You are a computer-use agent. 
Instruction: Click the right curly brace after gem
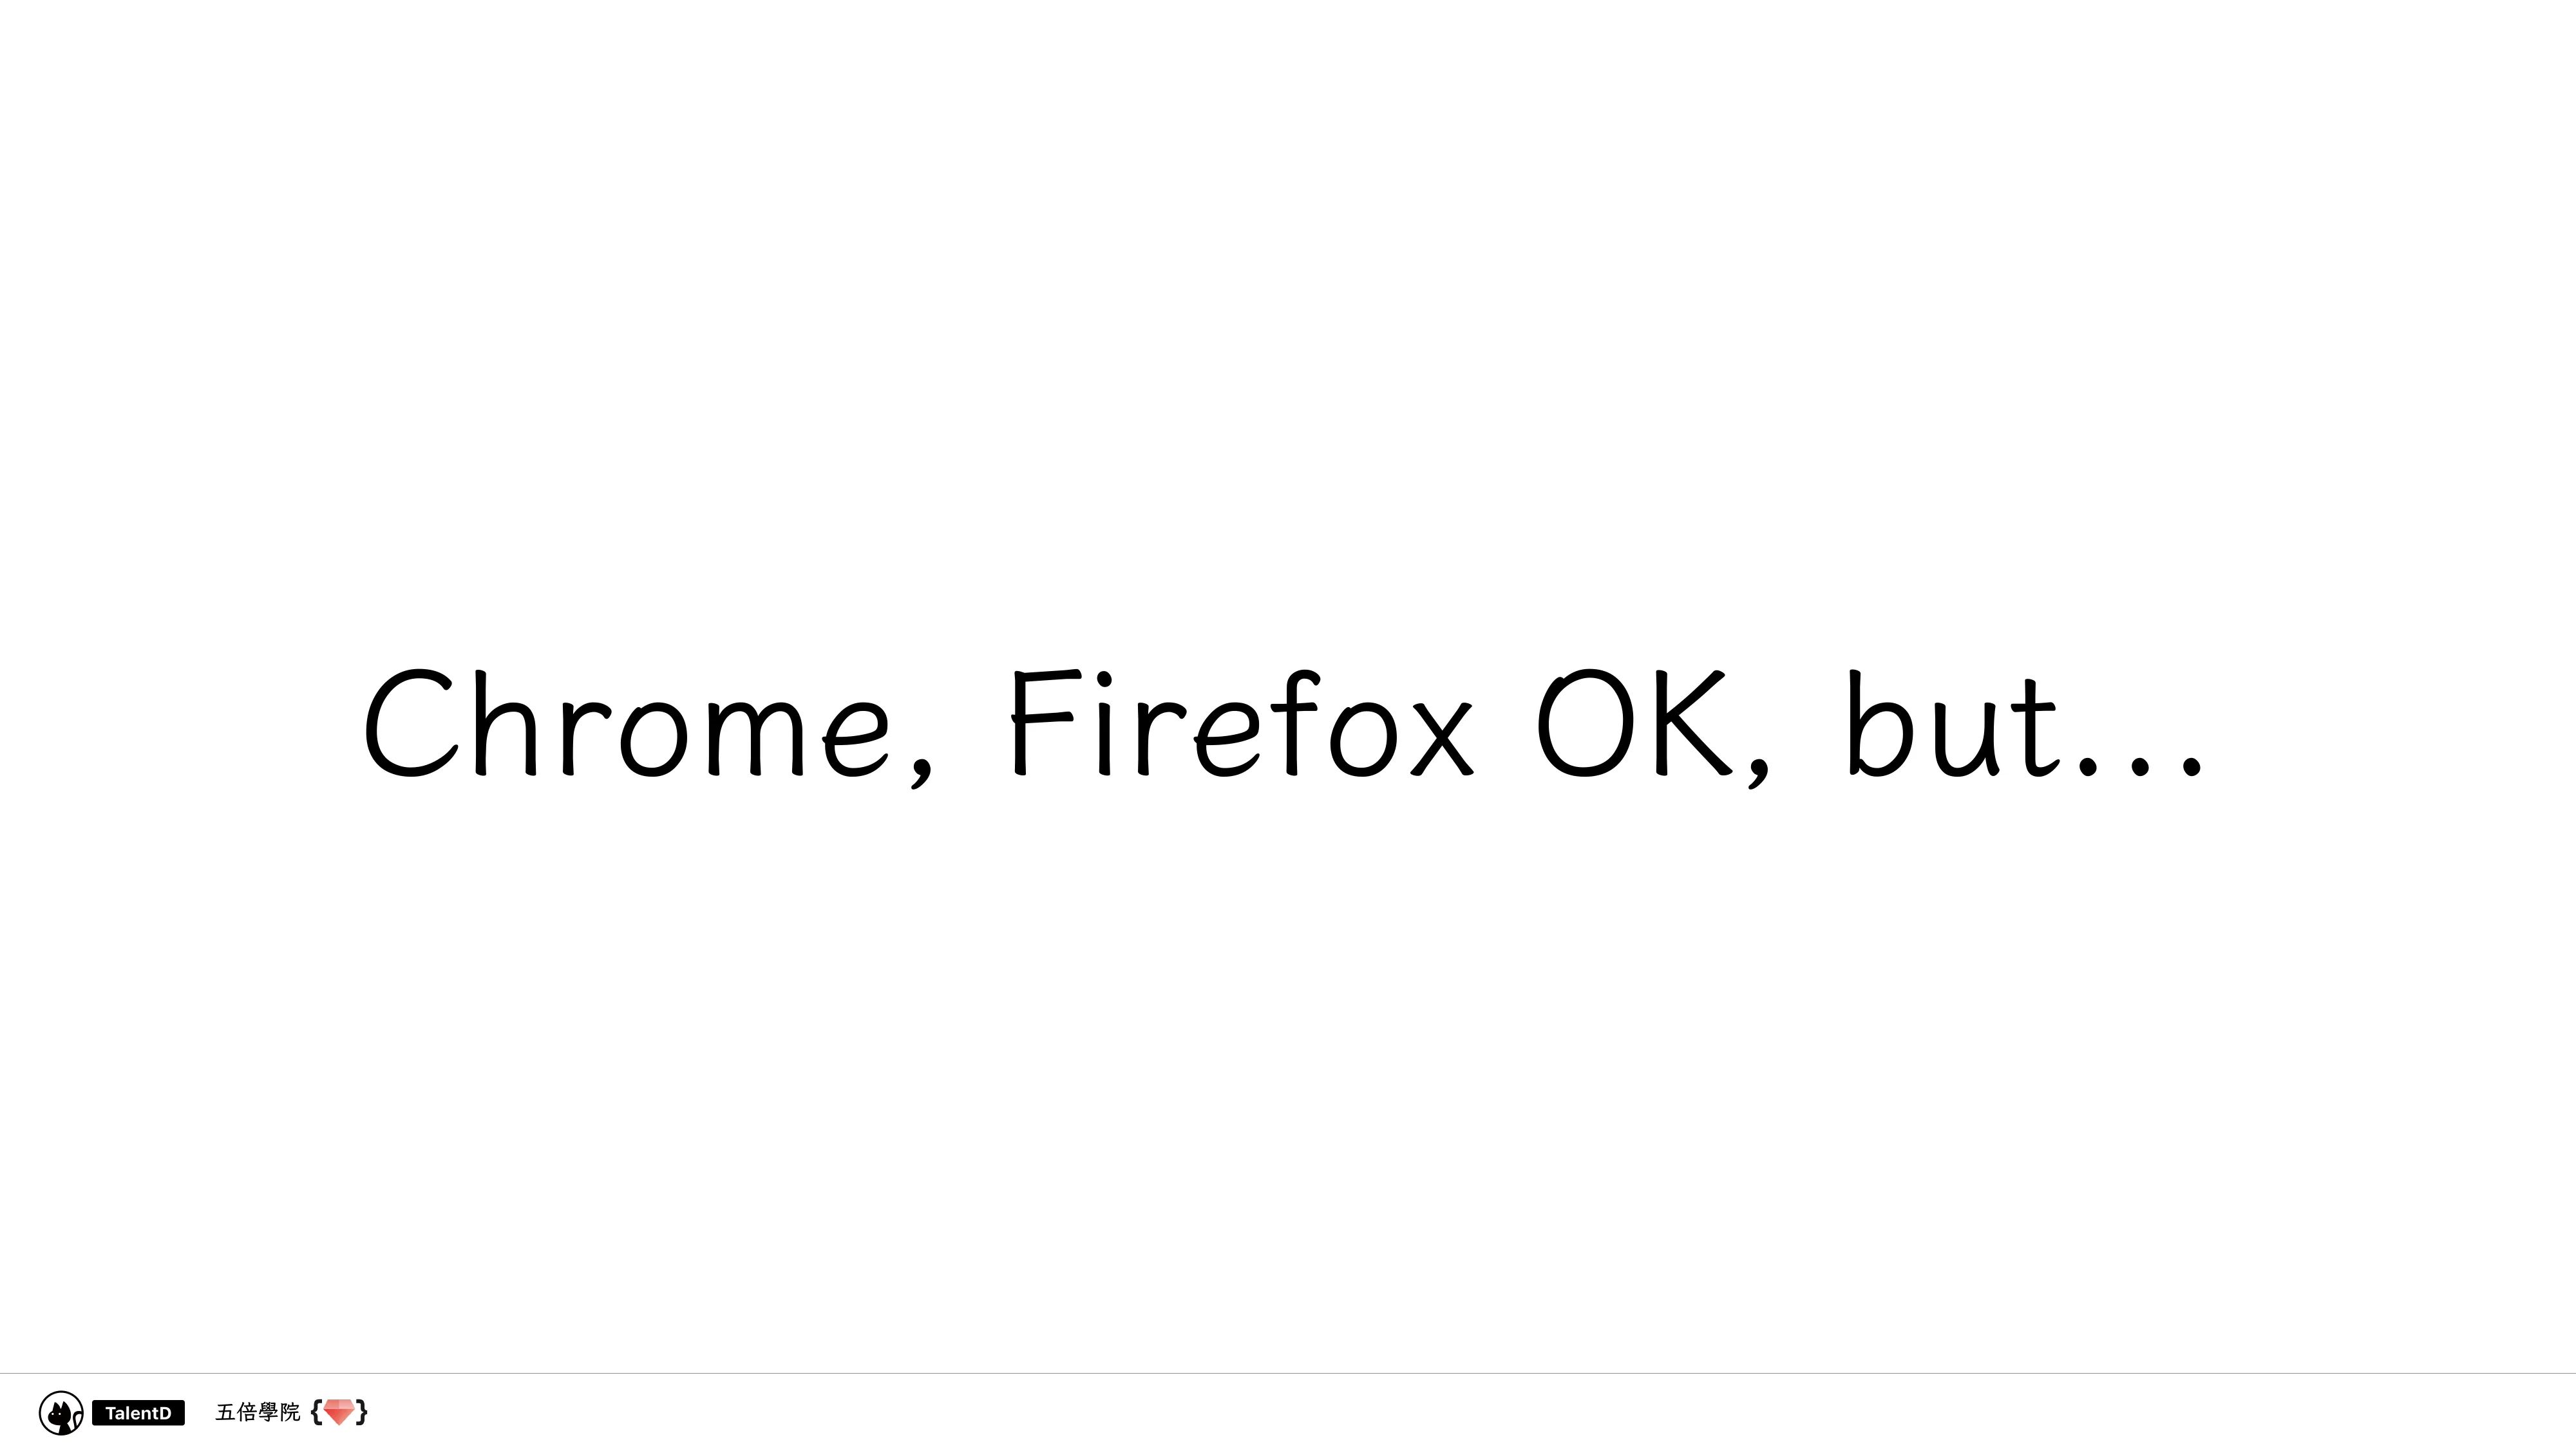(361, 1412)
